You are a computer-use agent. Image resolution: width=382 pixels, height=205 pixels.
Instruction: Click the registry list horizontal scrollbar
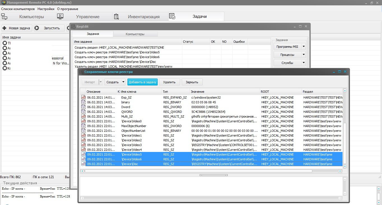point(198,171)
